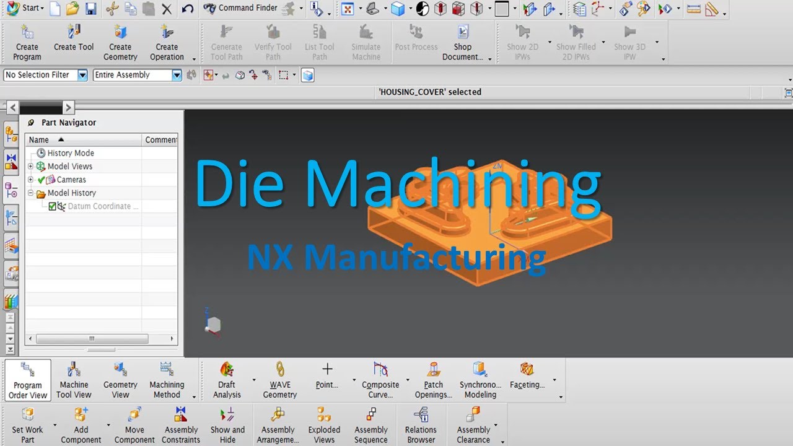Save the current part

[90, 9]
